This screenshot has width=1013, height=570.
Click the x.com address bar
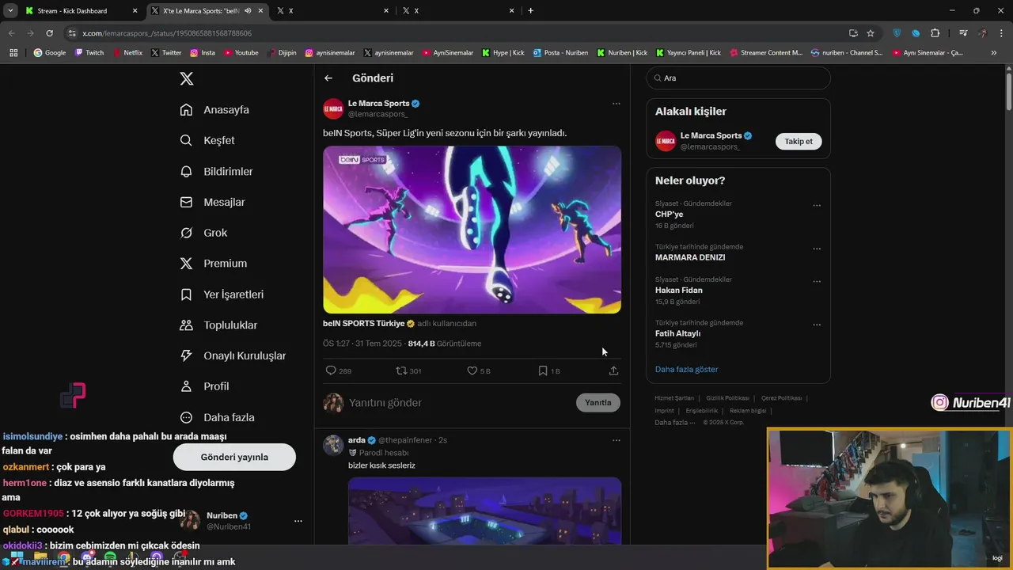point(459,33)
